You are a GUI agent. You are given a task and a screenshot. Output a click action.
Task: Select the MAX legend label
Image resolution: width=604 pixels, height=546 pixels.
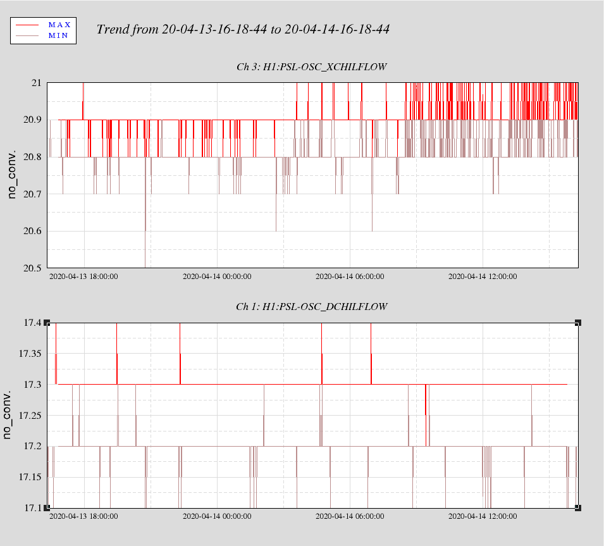[59, 25]
